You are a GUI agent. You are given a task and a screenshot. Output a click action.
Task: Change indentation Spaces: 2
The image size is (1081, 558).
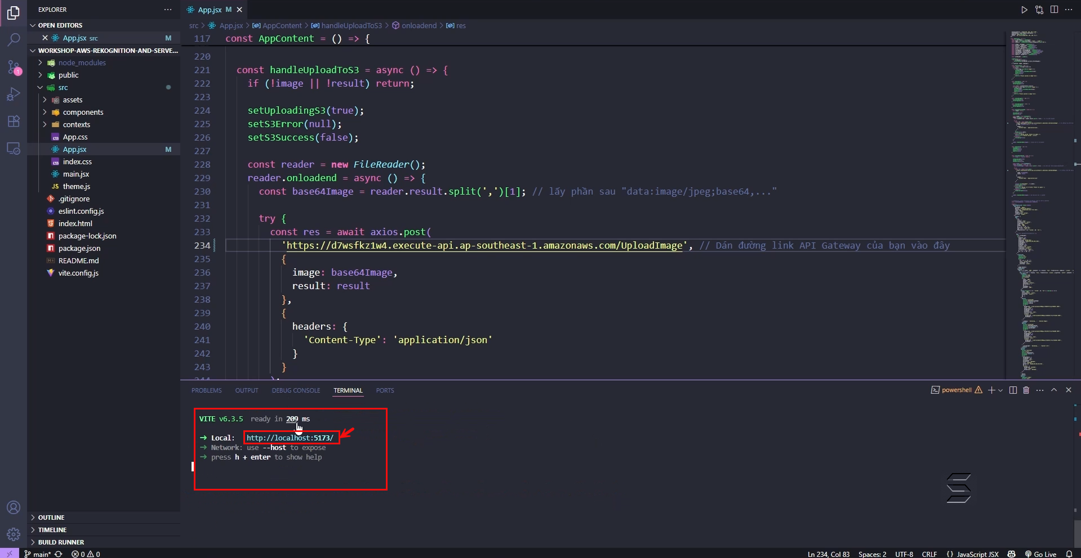(x=872, y=554)
